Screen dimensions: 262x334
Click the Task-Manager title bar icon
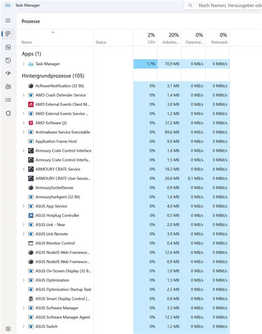point(8,5)
